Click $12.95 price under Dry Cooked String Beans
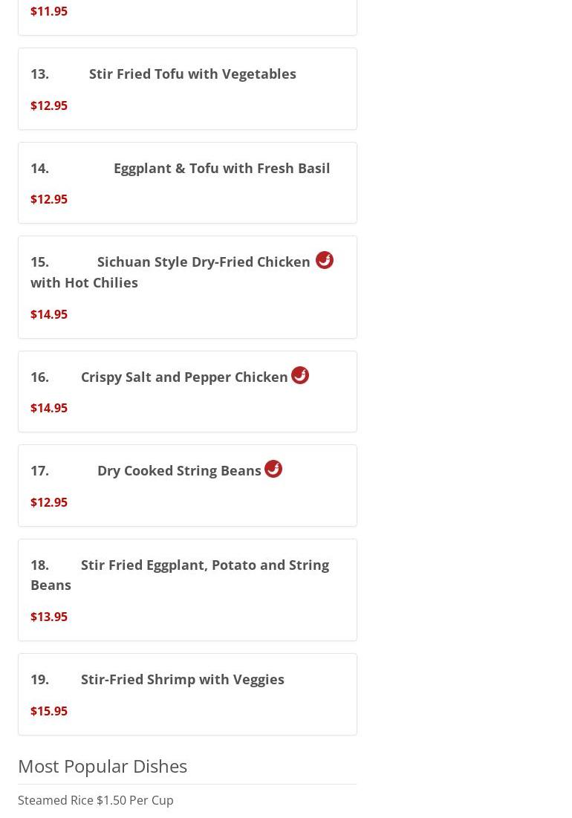Screen dimensions: 572x818 [49, 502]
